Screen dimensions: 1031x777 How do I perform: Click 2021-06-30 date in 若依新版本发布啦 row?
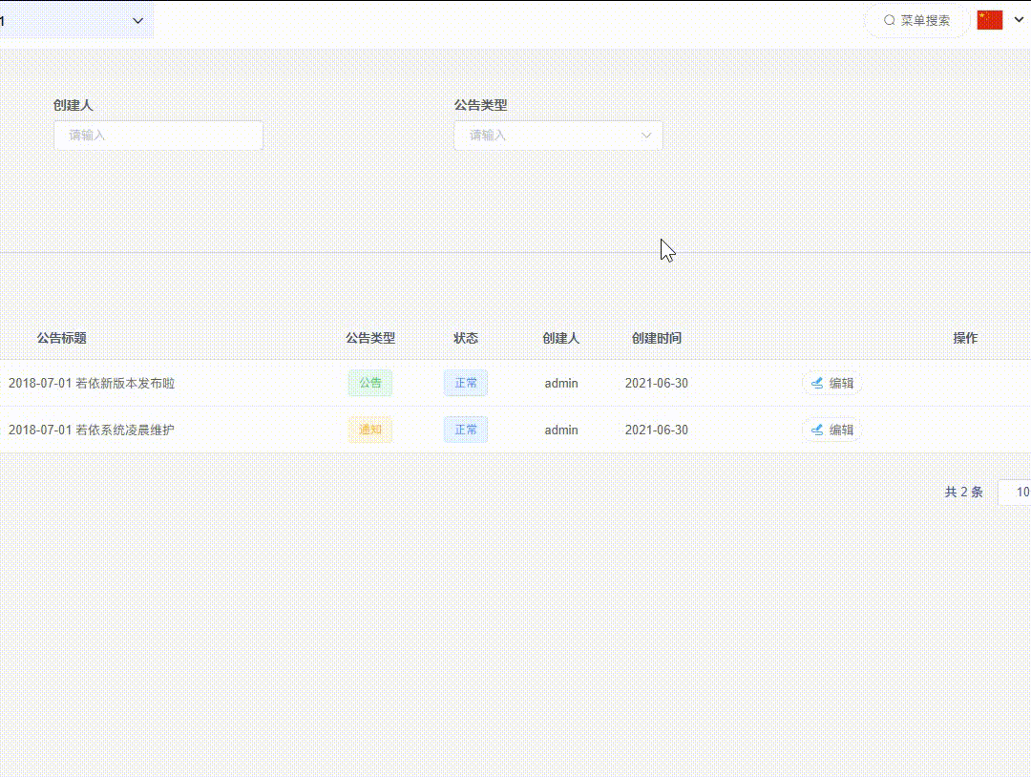pyautogui.click(x=656, y=383)
